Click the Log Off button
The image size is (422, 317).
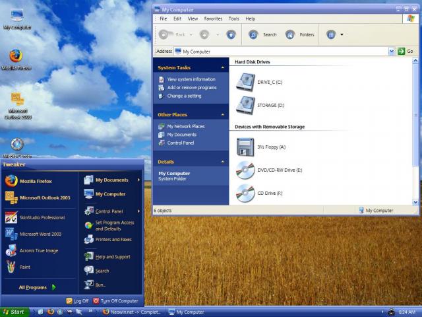pos(77,301)
